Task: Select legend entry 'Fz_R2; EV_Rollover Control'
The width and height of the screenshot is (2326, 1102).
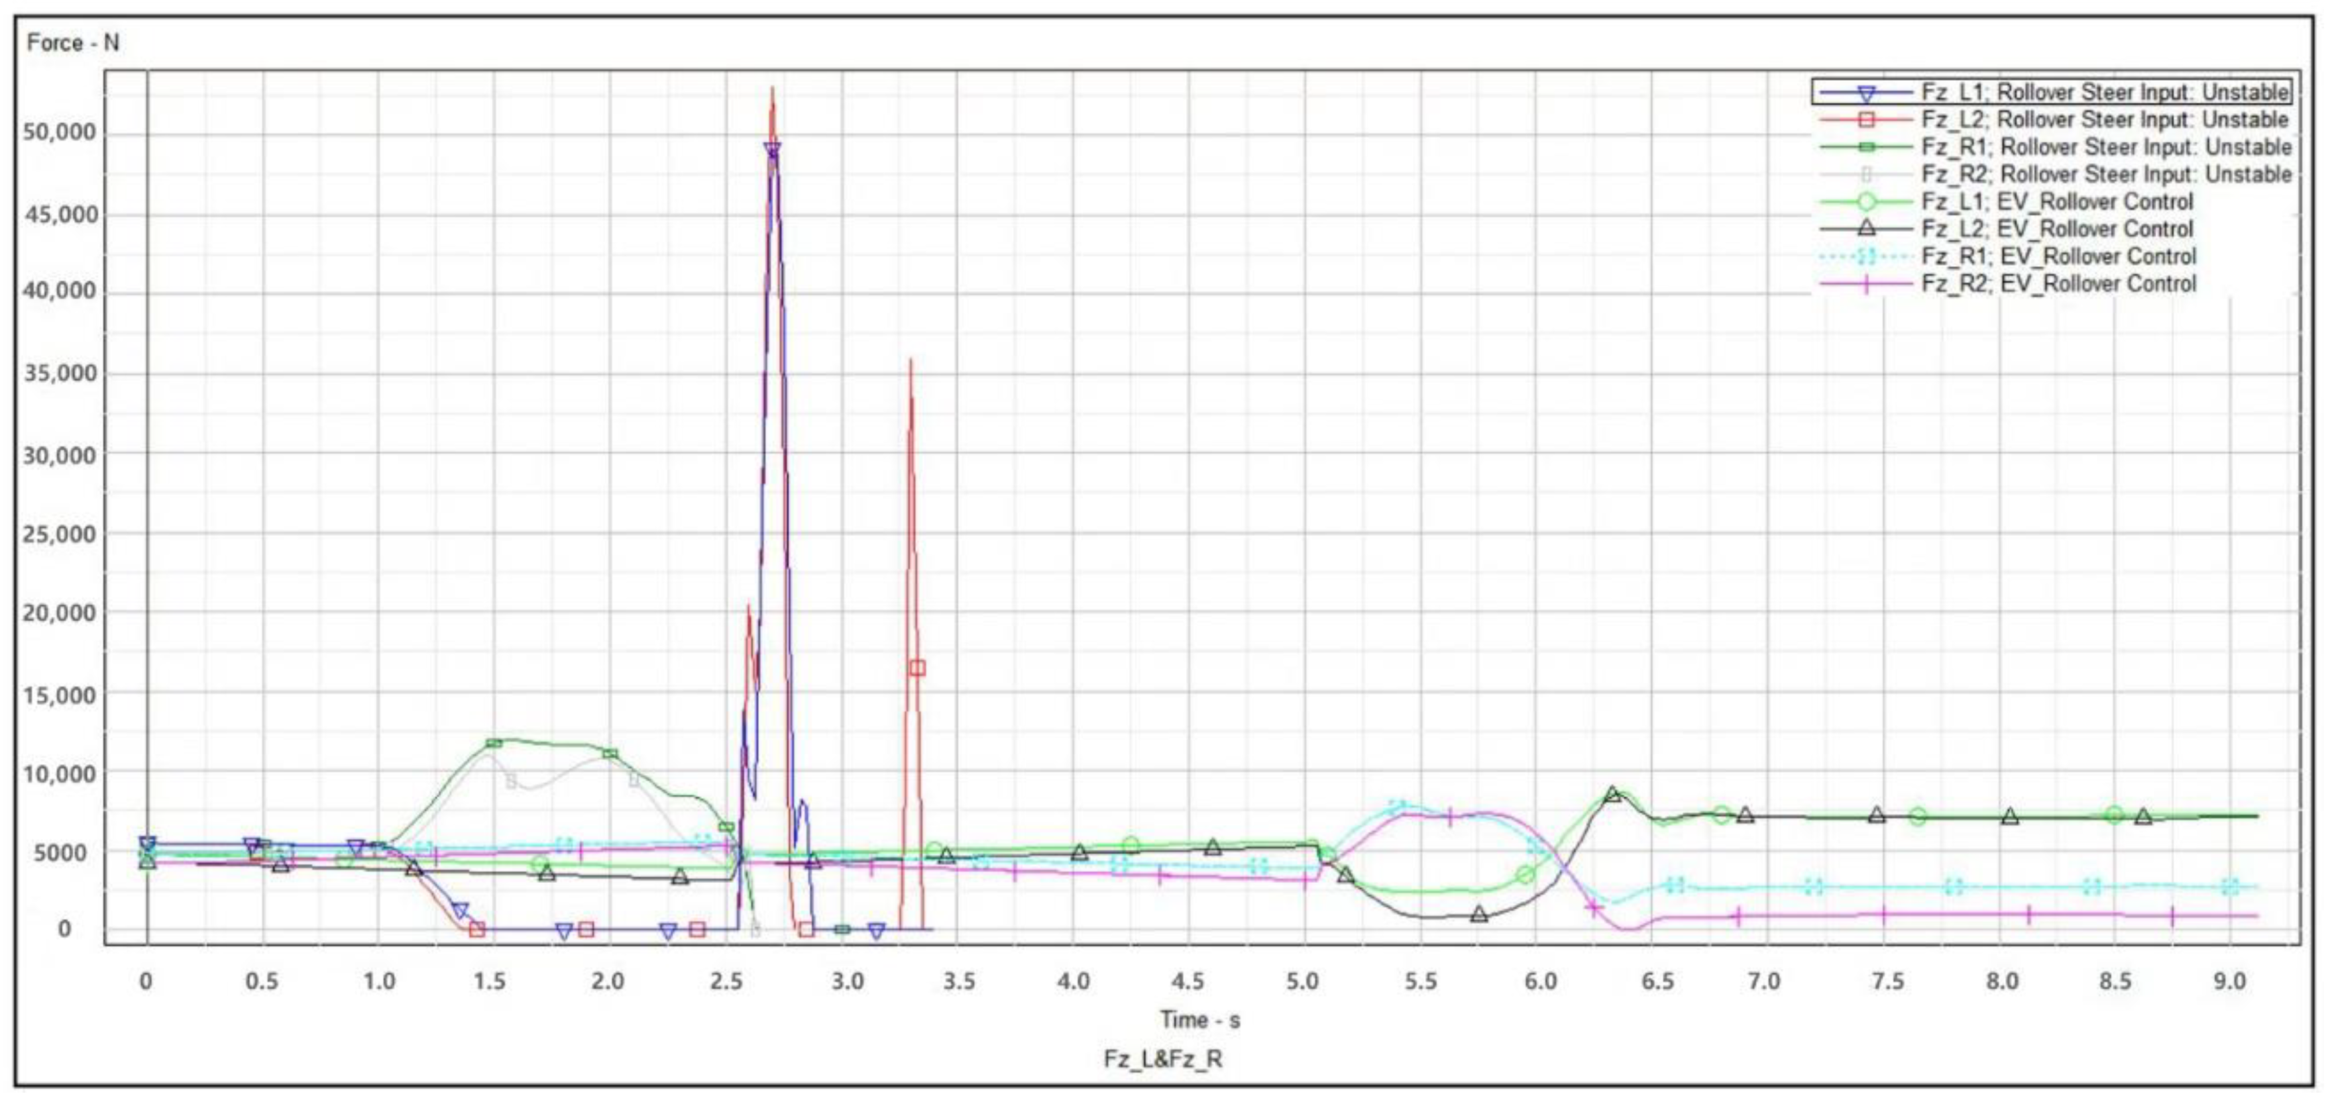Action: click(2059, 284)
